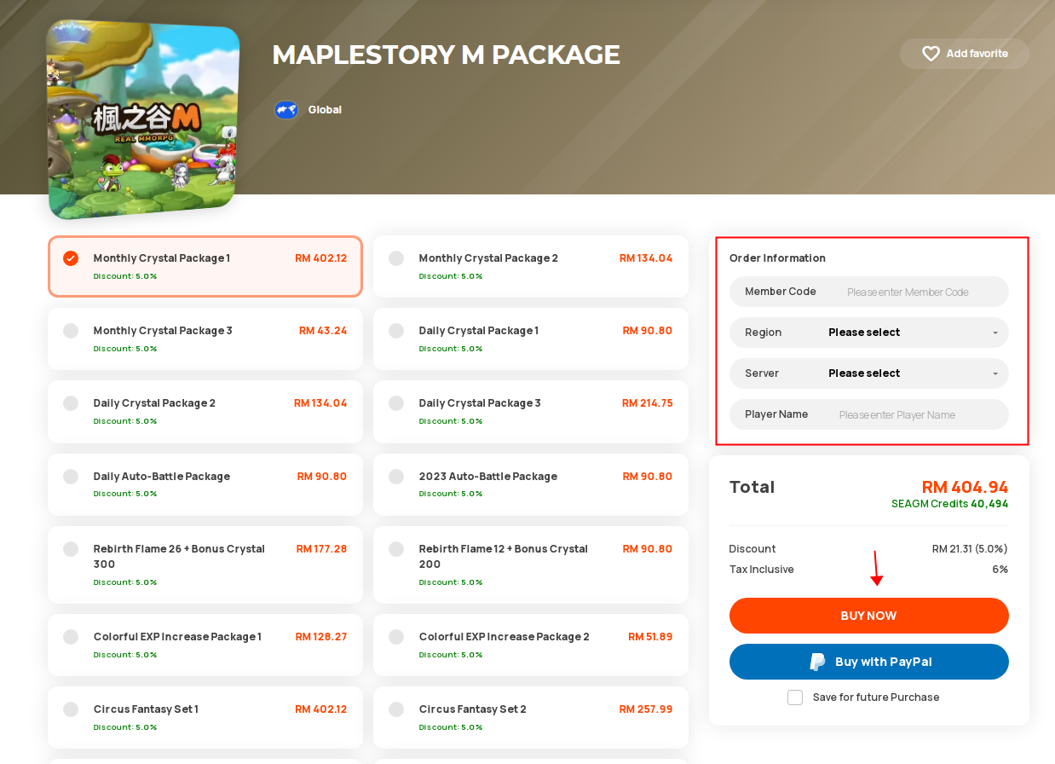The height and width of the screenshot is (764, 1055).
Task: Click the RM 257.99 price
Action: point(646,709)
